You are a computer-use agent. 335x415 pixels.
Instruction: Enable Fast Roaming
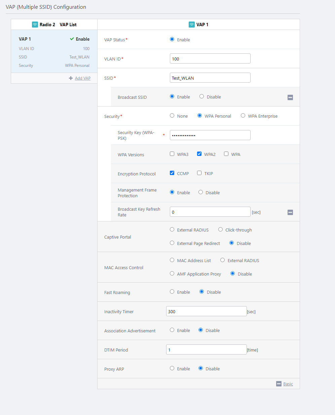172,292
